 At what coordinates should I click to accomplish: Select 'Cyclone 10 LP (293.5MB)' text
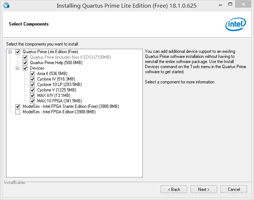pyautogui.click(x=59, y=85)
